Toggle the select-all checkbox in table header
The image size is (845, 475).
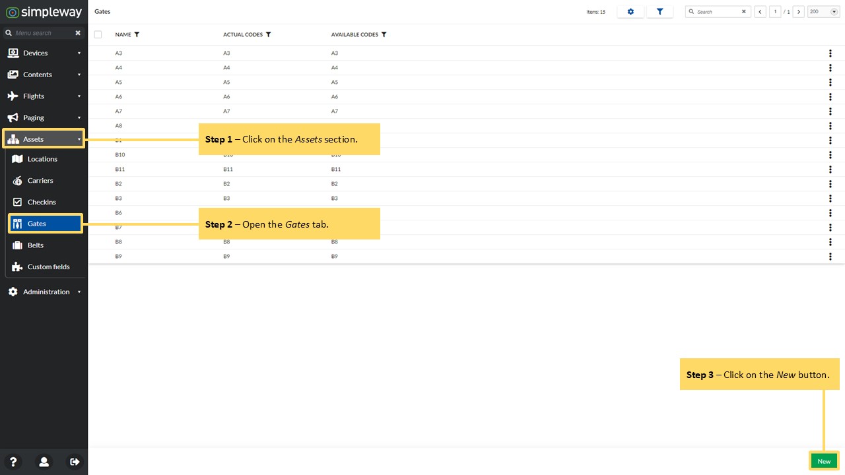coord(98,34)
